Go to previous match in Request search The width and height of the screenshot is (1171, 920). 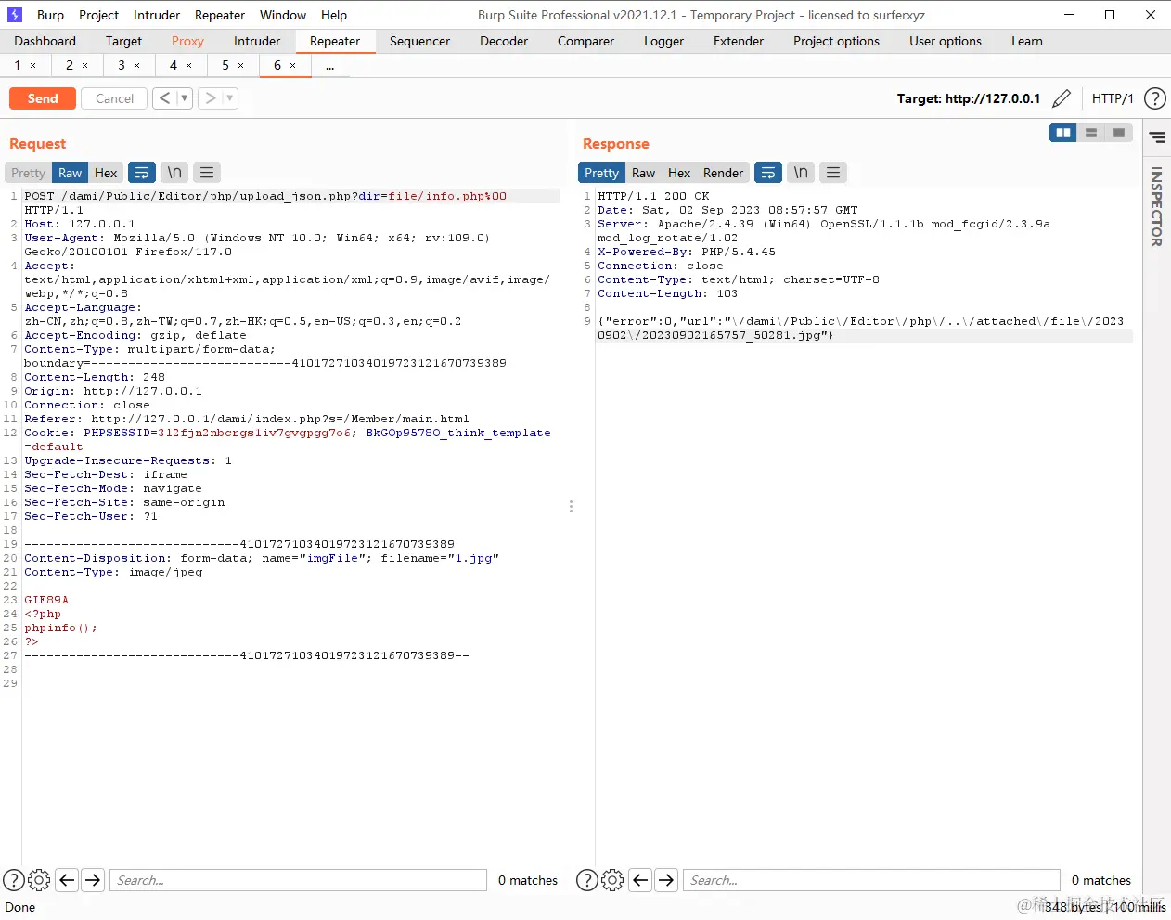click(x=67, y=880)
